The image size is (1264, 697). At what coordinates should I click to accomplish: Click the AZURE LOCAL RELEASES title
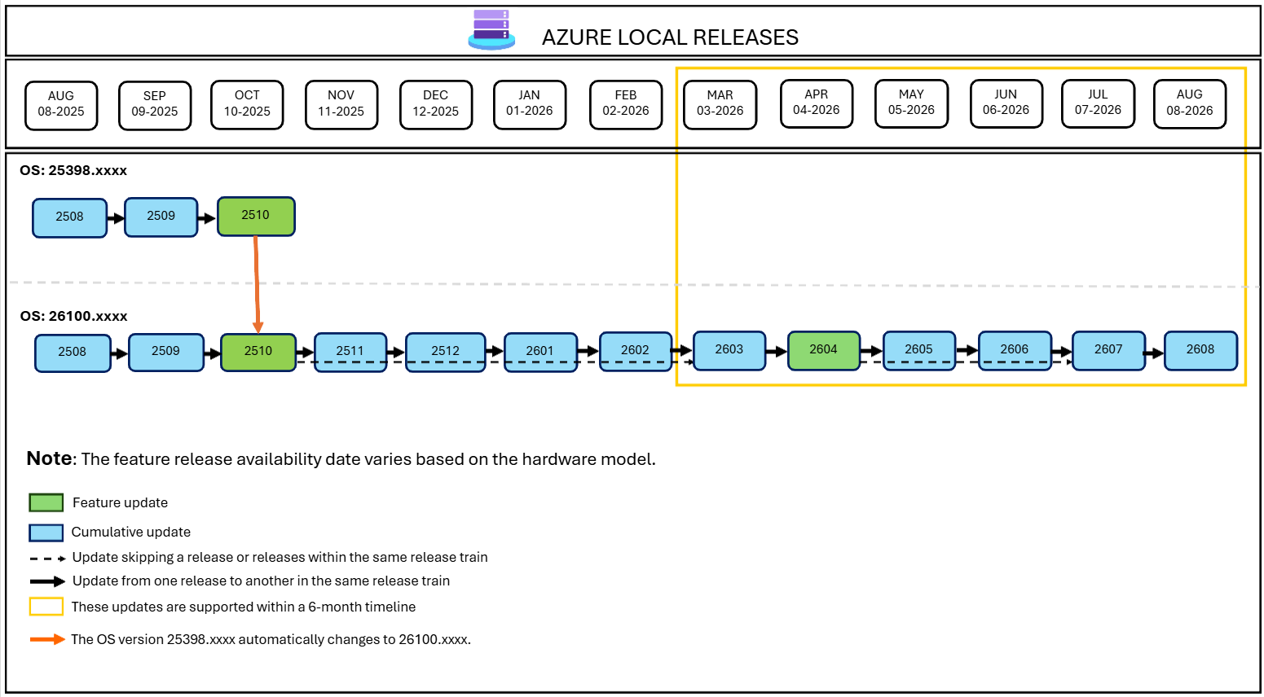point(670,37)
